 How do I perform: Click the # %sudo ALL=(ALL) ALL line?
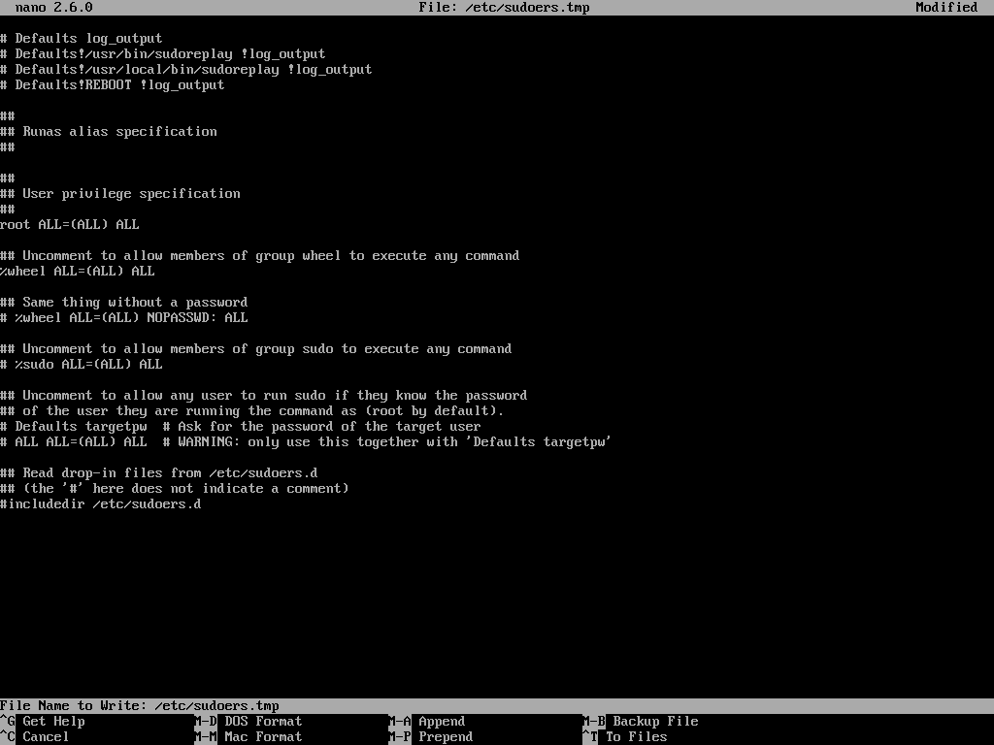click(x=82, y=364)
